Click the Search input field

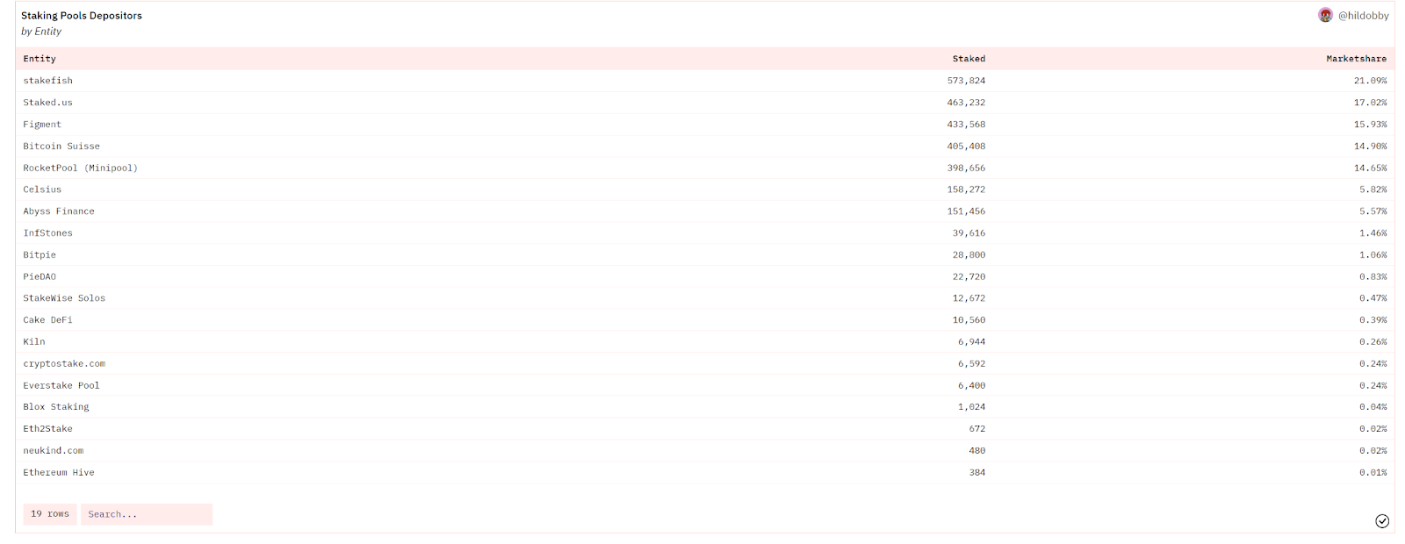point(147,514)
